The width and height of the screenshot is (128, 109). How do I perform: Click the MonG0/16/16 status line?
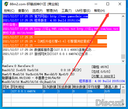[29, 82]
